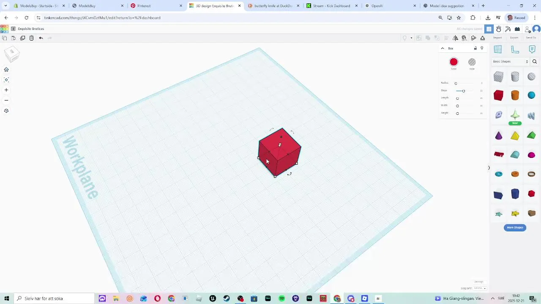The height and width of the screenshot is (304, 541).
Task: Collapse the Box inspector panel
Action: [x=443, y=48]
